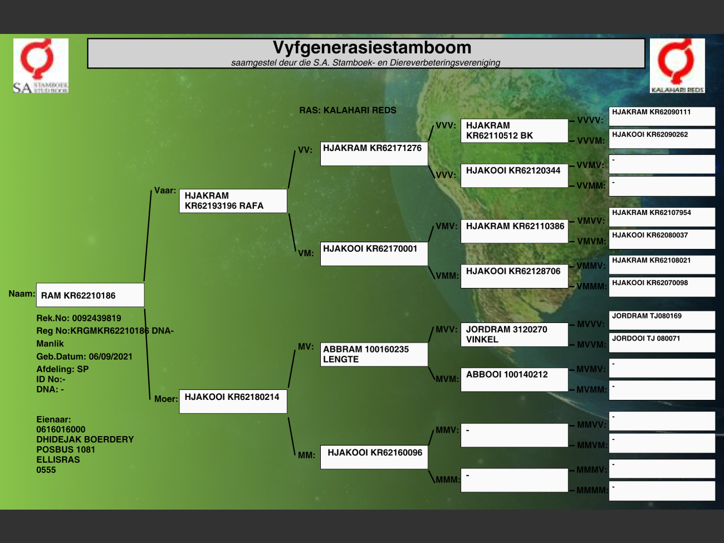The width and height of the screenshot is (724, 543).
Task: Click the JORDOOI TJ 080071 ancestor box
Action: [x=662, y=343]
